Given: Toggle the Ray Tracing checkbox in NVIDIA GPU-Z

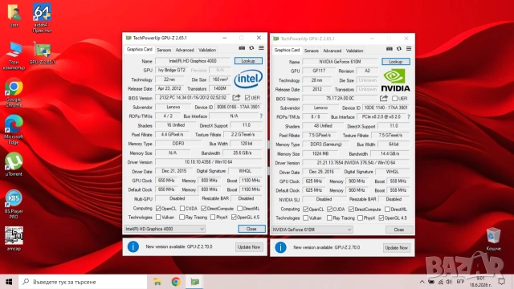Looking at the screenshot, I should coord(329,218).
